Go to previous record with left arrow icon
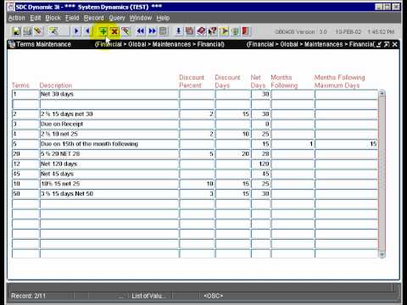407x305 pixels. pyautogui.click(x=87, y=30)
